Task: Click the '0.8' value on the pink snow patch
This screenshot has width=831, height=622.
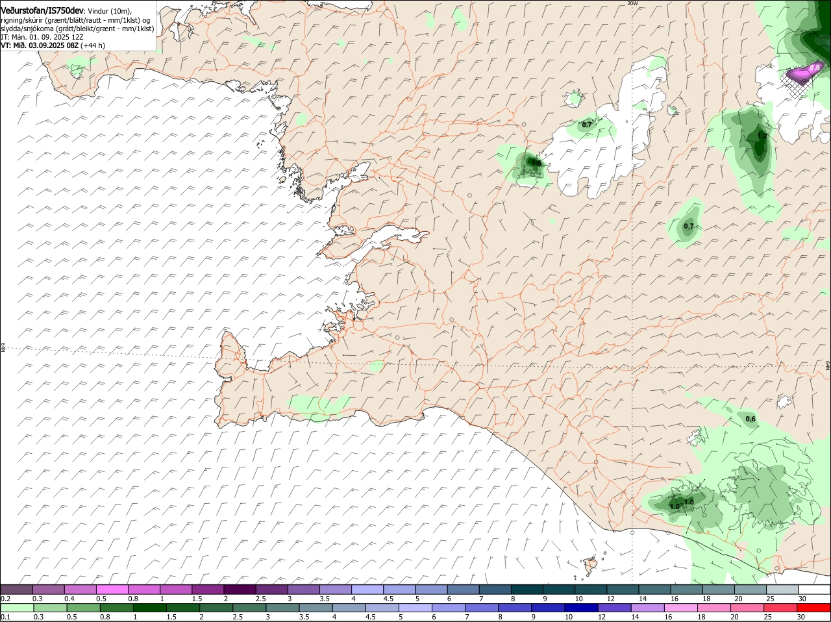Action: (815, 67)
